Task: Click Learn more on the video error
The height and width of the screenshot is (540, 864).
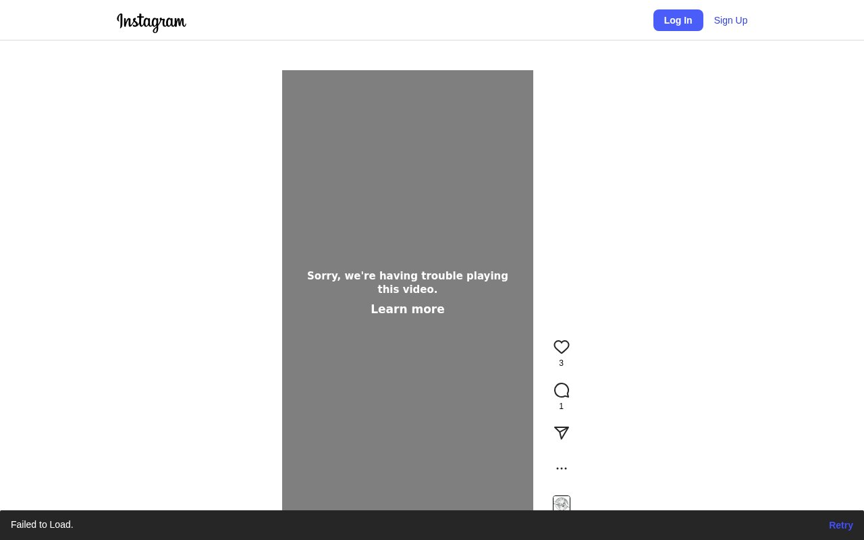Action: 407,309
